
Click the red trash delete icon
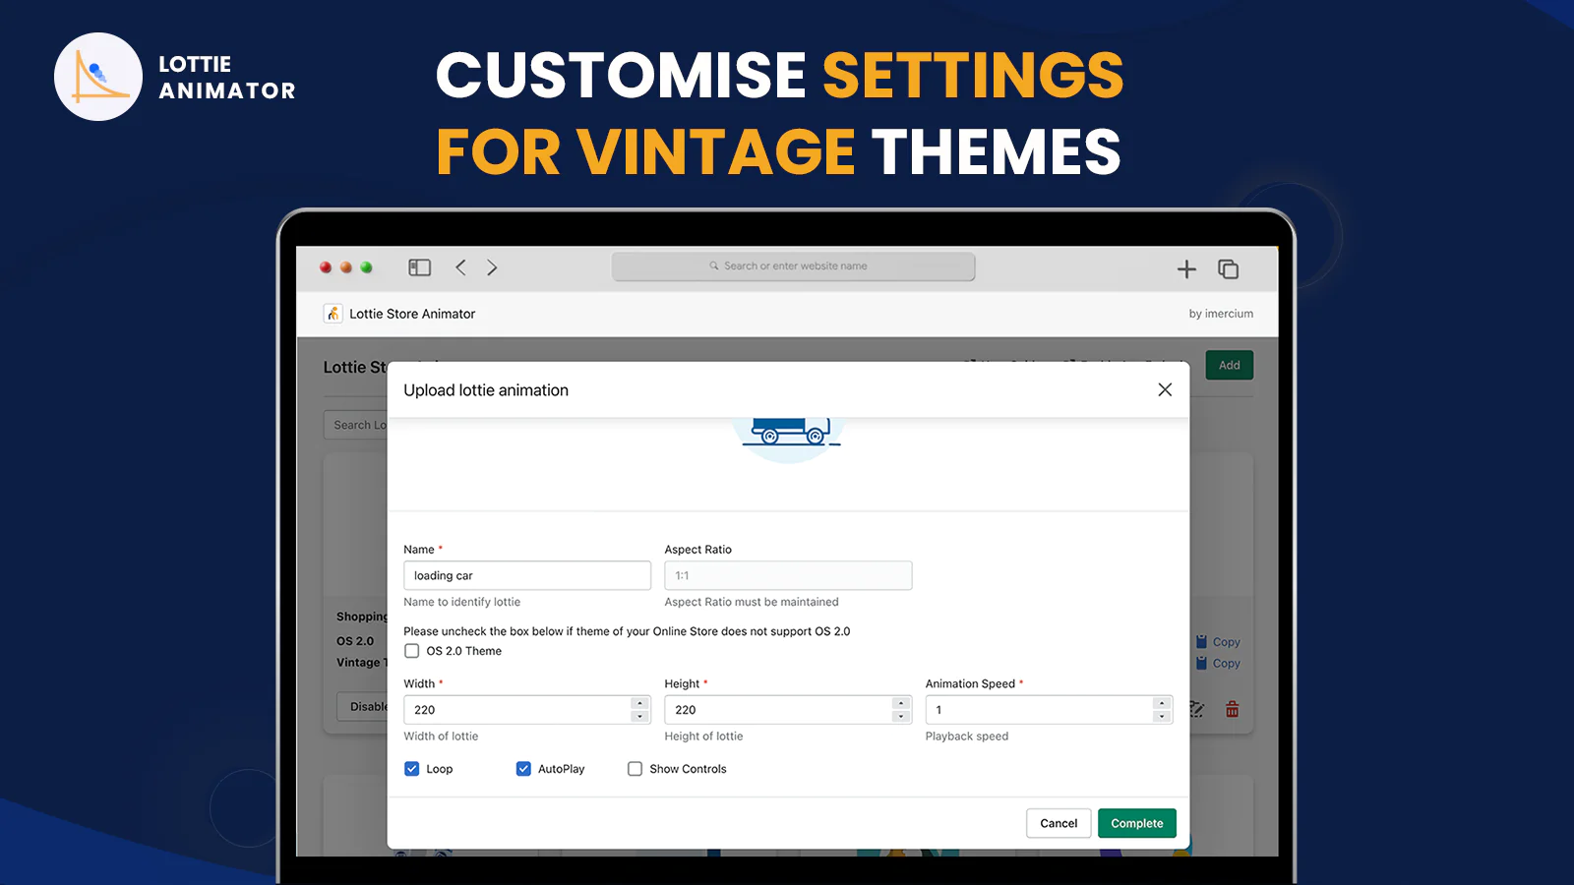[1232, 709]
